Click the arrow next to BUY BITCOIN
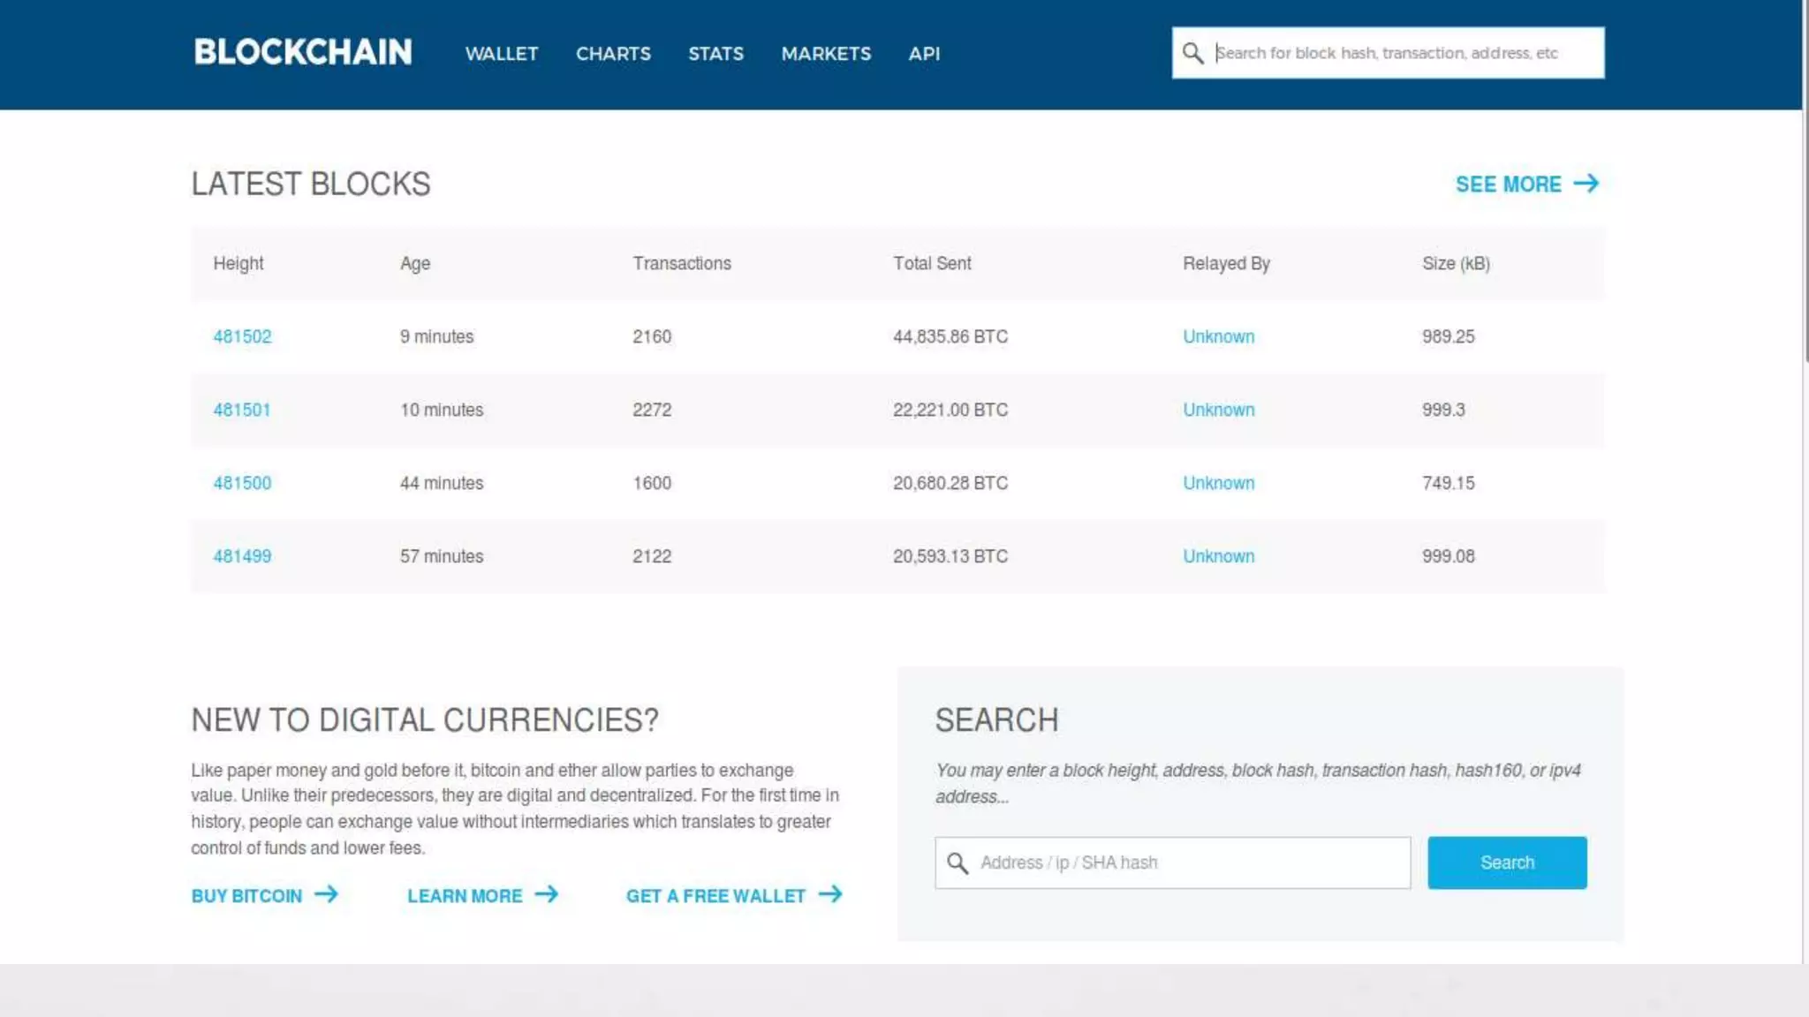 [326, 894]
